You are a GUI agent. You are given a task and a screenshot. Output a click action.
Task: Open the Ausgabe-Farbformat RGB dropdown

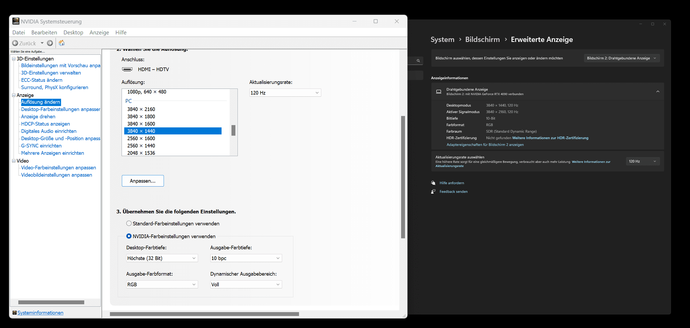click(162, 284)
